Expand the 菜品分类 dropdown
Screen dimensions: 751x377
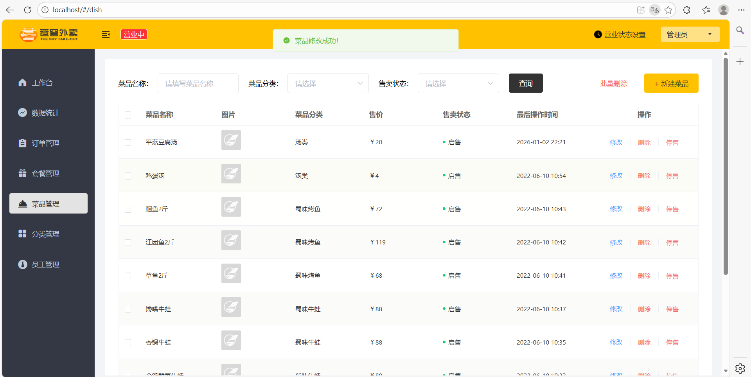click(328, 83)
